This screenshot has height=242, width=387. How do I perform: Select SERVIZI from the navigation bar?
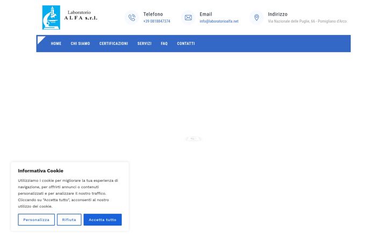[x=145, y=44]
